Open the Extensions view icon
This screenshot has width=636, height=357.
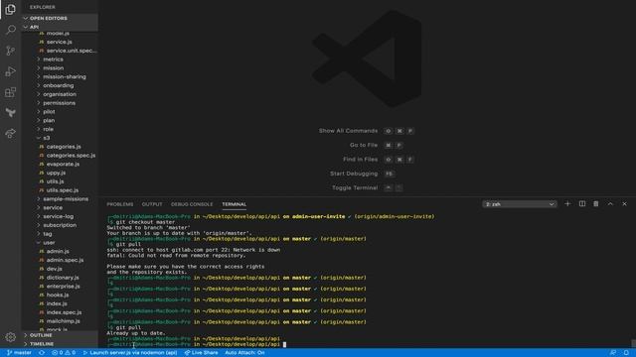(x=11, y=92)
